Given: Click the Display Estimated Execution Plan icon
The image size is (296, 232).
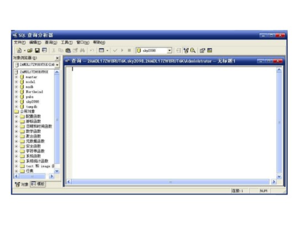Looking at the screenshot, I should click(x=178, y=50).
